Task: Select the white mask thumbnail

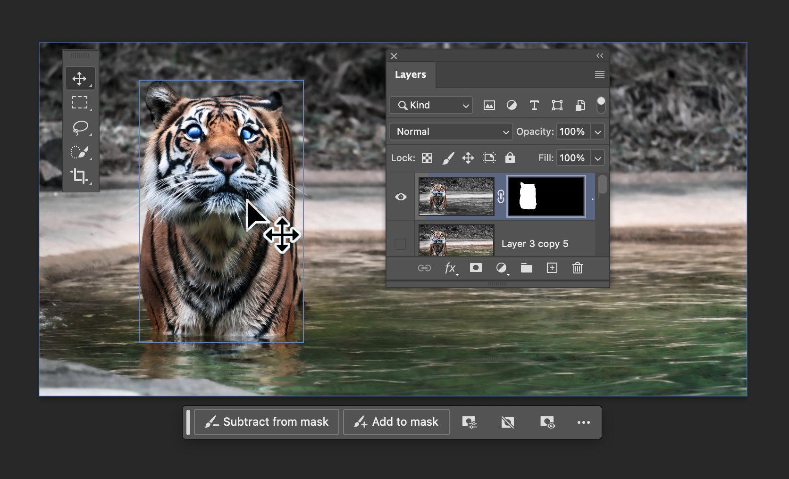Action: [x=546, y=197]
